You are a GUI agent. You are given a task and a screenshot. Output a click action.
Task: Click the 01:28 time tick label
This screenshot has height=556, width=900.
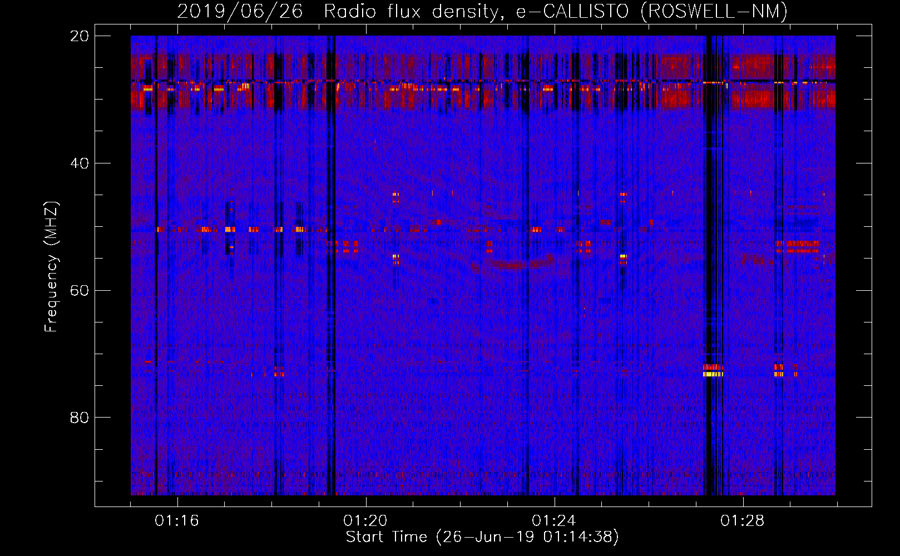pos(743,520)
